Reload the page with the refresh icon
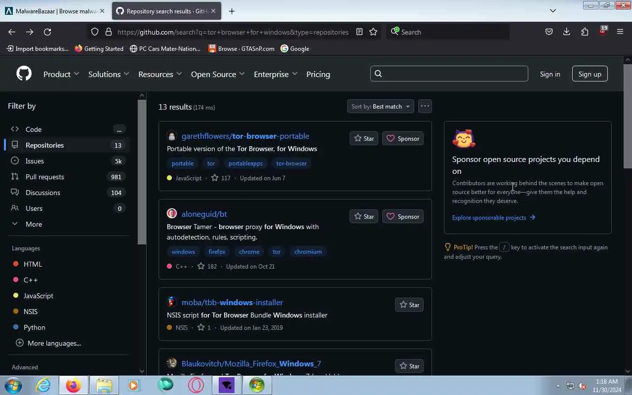Screen dimensions: 632x395 (47, 32)
